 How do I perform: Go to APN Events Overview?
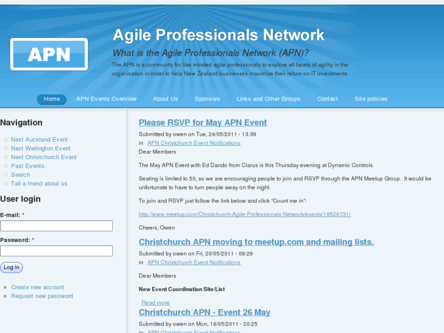106,99
